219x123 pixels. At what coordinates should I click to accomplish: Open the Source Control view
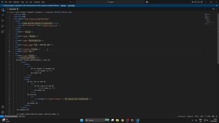(x=3, y=20)
